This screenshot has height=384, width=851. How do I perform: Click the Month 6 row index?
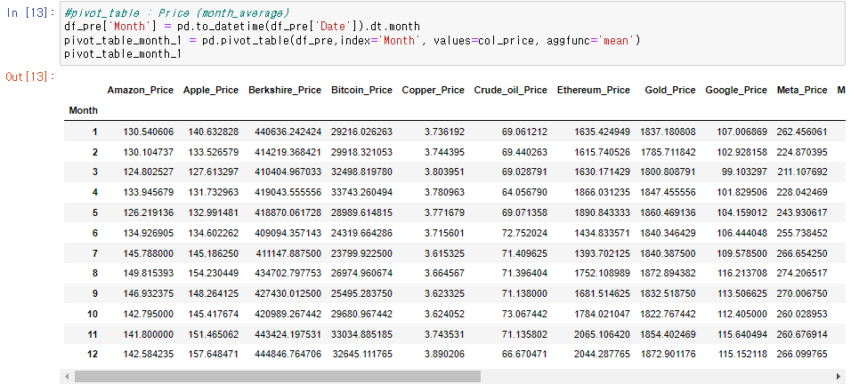[x=95, y=233]
